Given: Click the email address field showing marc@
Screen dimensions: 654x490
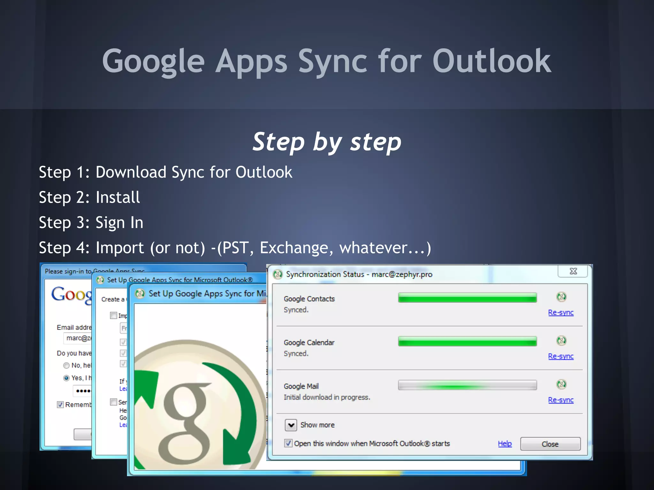Looking at the screenshot, I should point(78,338).
